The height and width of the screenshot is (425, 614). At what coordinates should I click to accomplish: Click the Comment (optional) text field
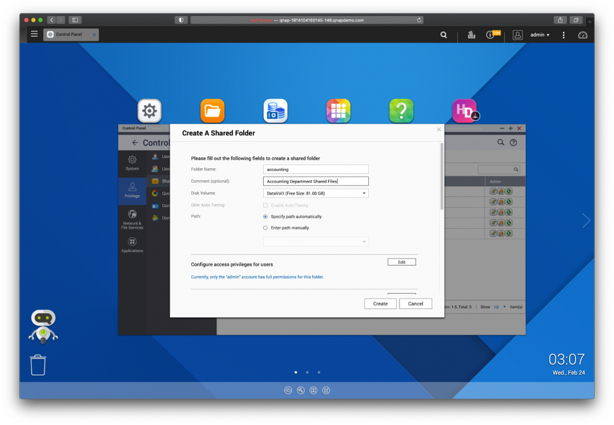(315, 181)
